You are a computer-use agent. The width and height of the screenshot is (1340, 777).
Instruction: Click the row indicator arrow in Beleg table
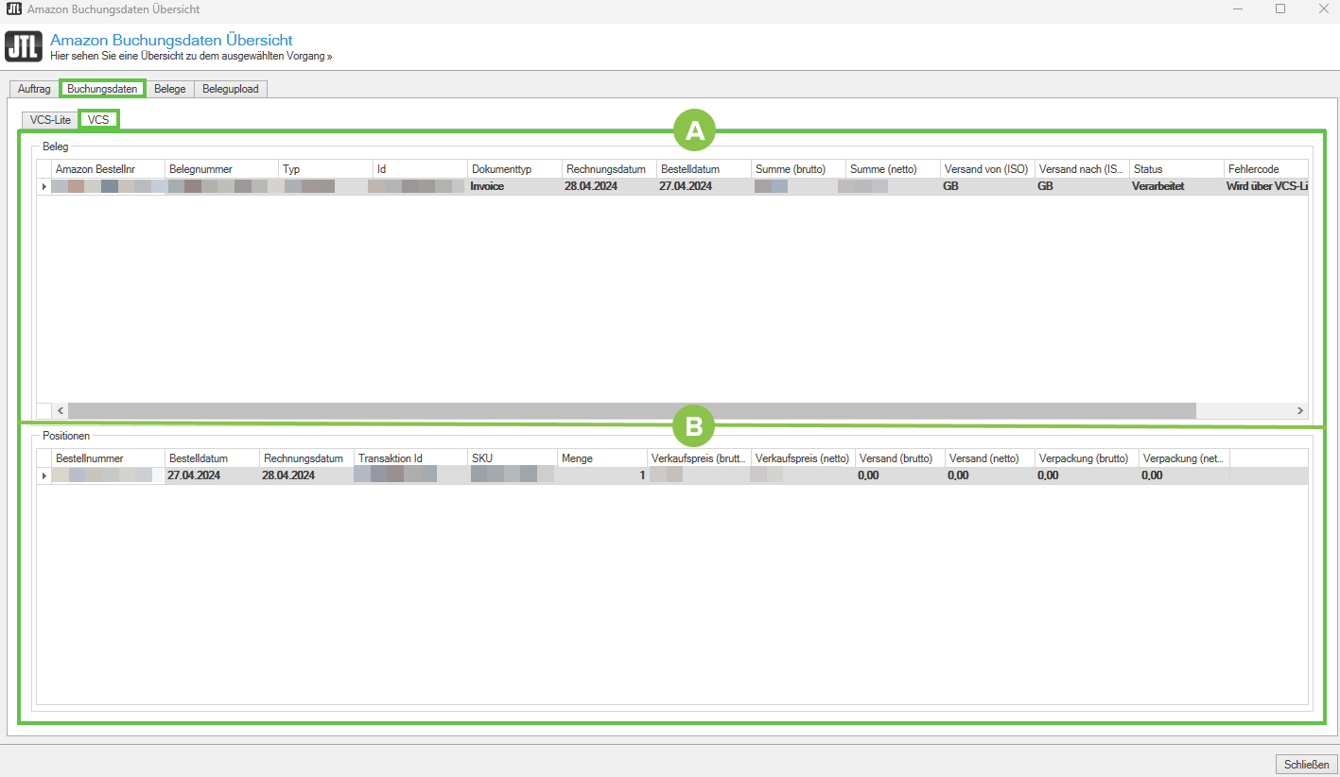(44, 186)
